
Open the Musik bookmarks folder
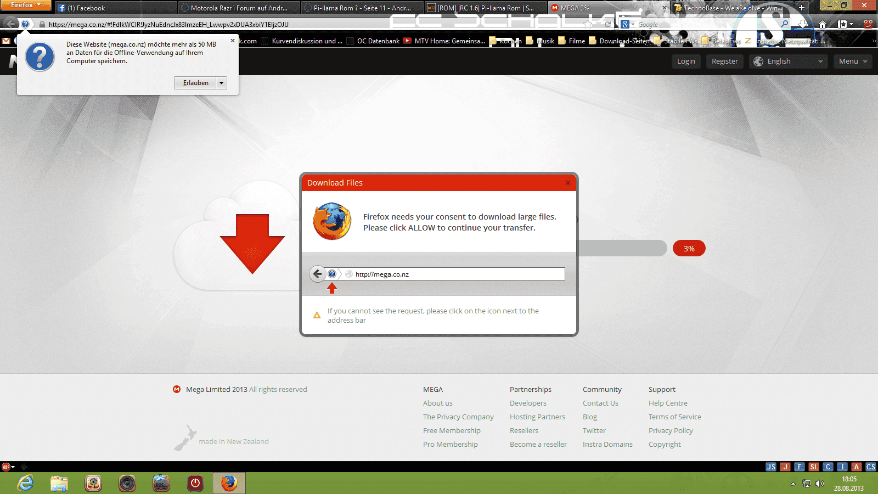pos(540,41)
